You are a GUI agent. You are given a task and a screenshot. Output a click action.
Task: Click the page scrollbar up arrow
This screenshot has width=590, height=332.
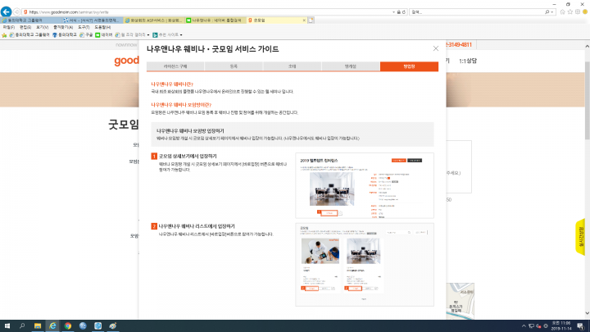tap(587, 46)
